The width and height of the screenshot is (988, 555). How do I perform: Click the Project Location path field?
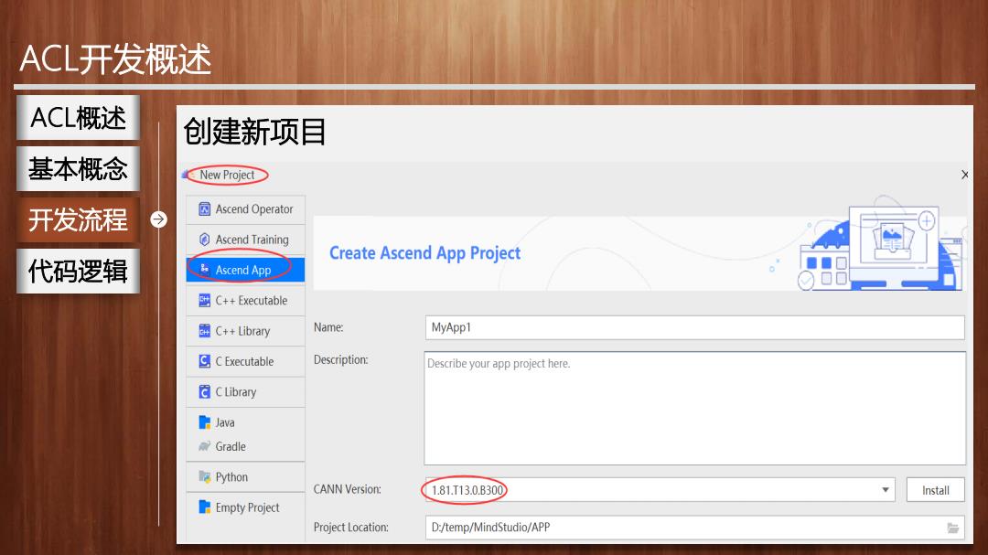click(694, 528)
